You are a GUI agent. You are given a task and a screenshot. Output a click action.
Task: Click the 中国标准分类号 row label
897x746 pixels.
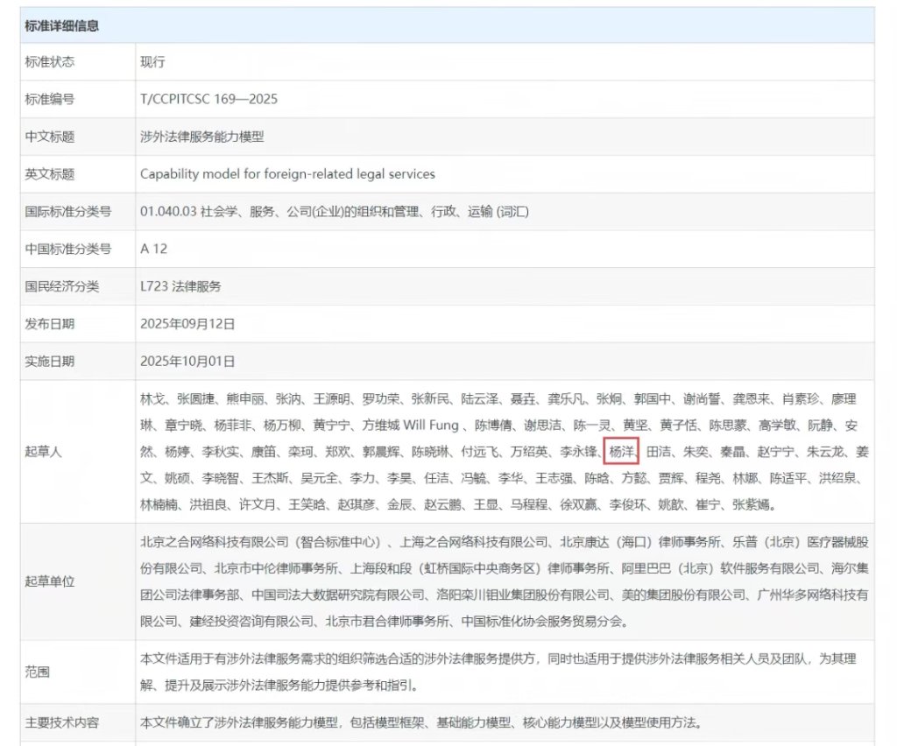[68, 249]
